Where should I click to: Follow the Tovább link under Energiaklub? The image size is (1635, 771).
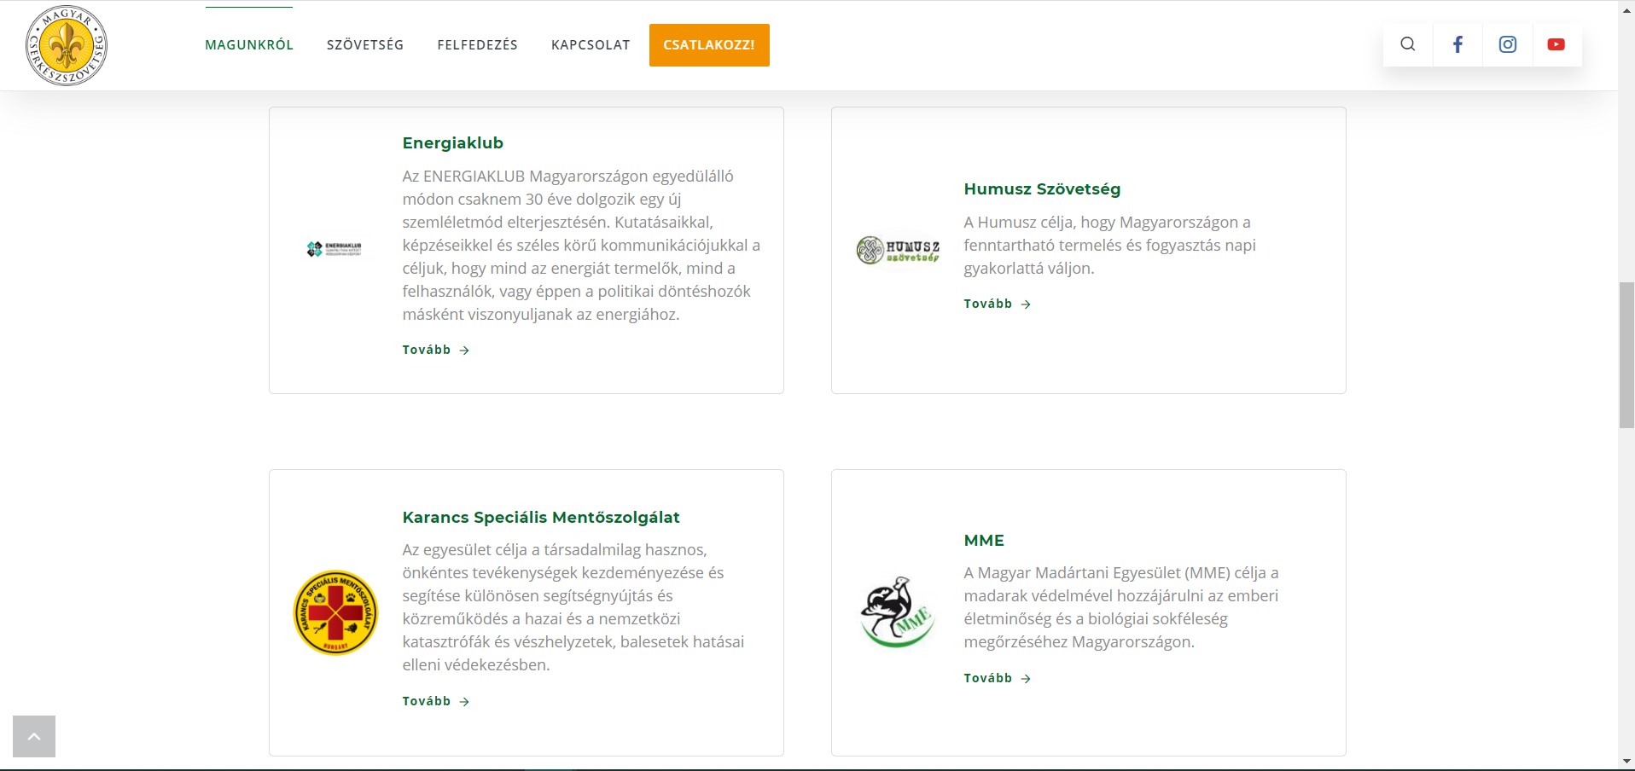[x=435, y=350]
